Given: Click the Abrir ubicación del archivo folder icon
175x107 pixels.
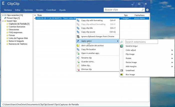Looking at the screenshot, I should click(78, 46).
